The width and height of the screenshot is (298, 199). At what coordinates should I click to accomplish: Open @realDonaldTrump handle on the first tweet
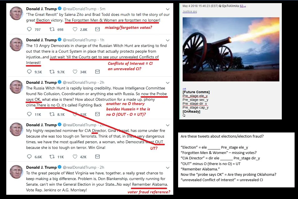80,9
